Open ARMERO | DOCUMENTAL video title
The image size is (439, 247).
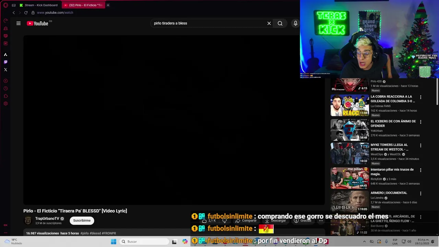tap(389, 193)
